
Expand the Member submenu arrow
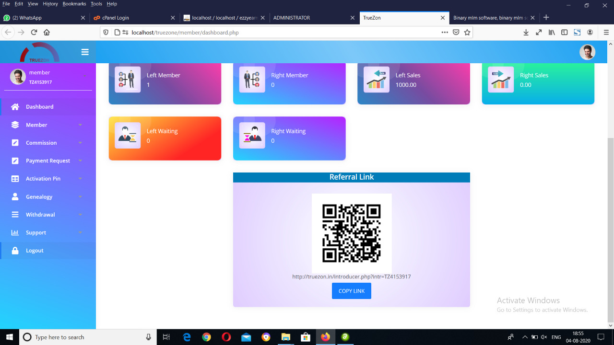coord(80,125)
